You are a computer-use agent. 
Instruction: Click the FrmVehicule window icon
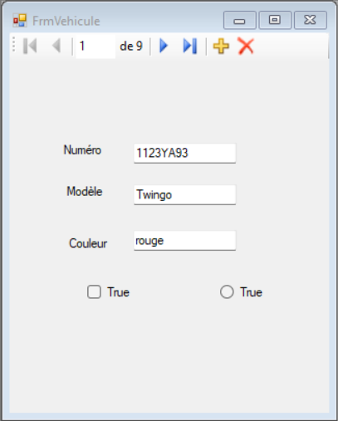(x=20, y=21)
